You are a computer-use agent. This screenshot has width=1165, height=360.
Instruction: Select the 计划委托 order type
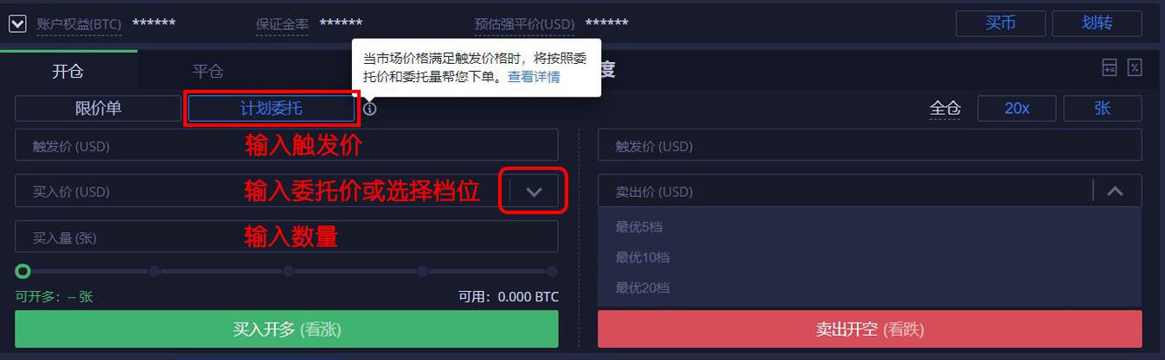[272, 109]
